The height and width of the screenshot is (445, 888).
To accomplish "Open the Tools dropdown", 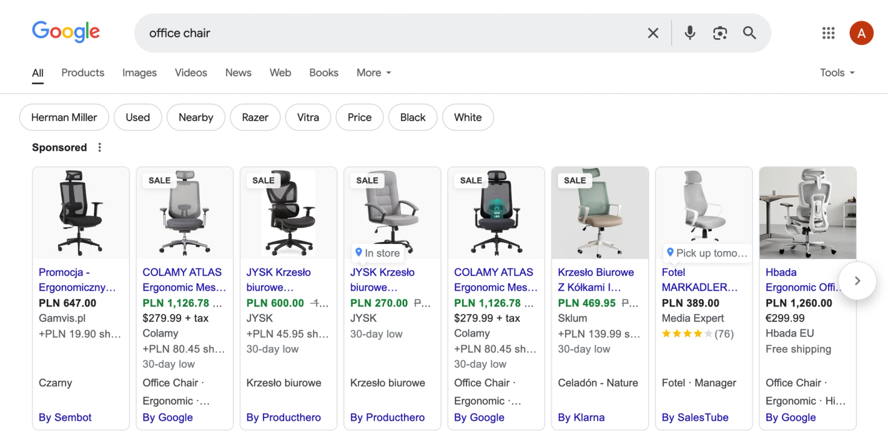I will pos(838,73).
